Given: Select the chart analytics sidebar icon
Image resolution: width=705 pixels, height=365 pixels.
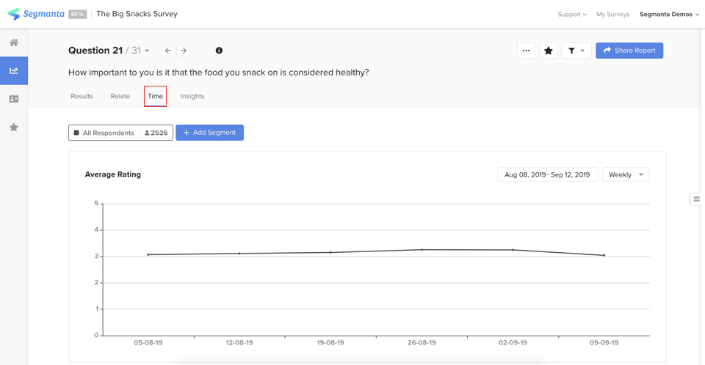Looking at the screenshot, I should [x=14, y=70].
